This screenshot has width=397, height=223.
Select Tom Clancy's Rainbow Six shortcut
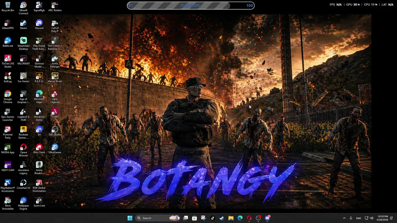pos(55,44)
